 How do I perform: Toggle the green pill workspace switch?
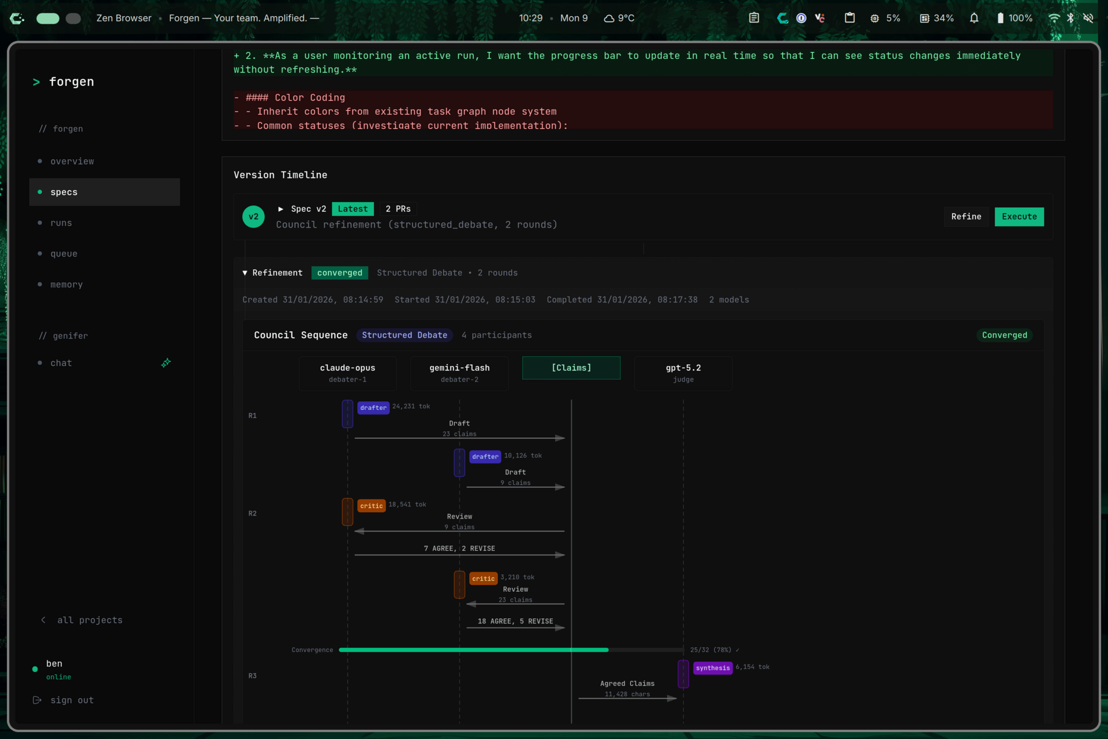48,18
